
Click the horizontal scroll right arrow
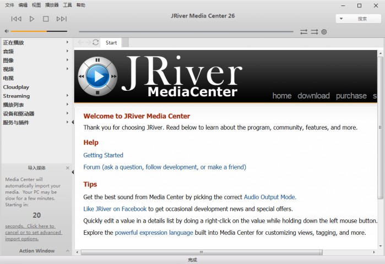point(374,252)
